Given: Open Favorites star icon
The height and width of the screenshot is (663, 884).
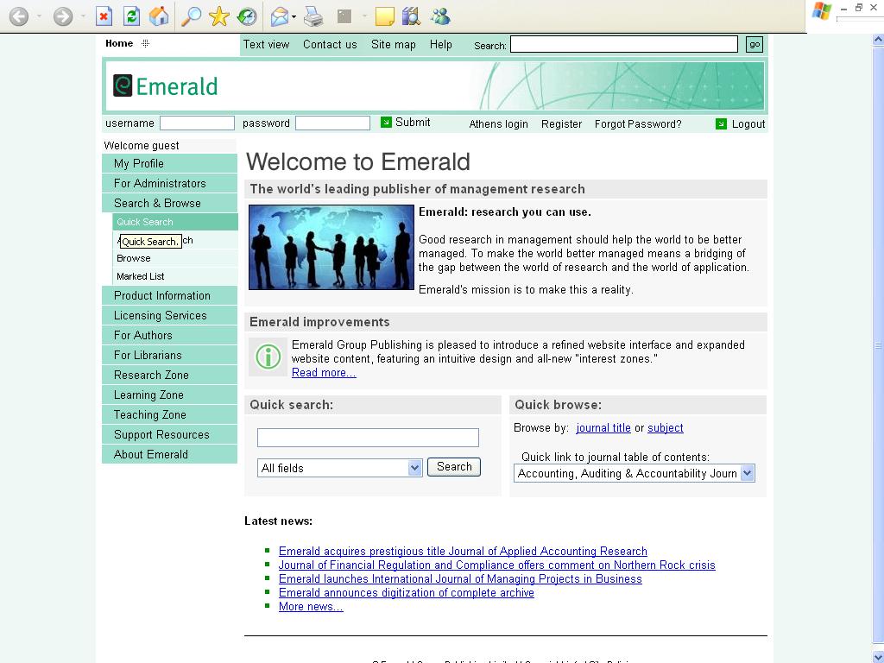Looking at the screenshot, I should tap(218, 16).
